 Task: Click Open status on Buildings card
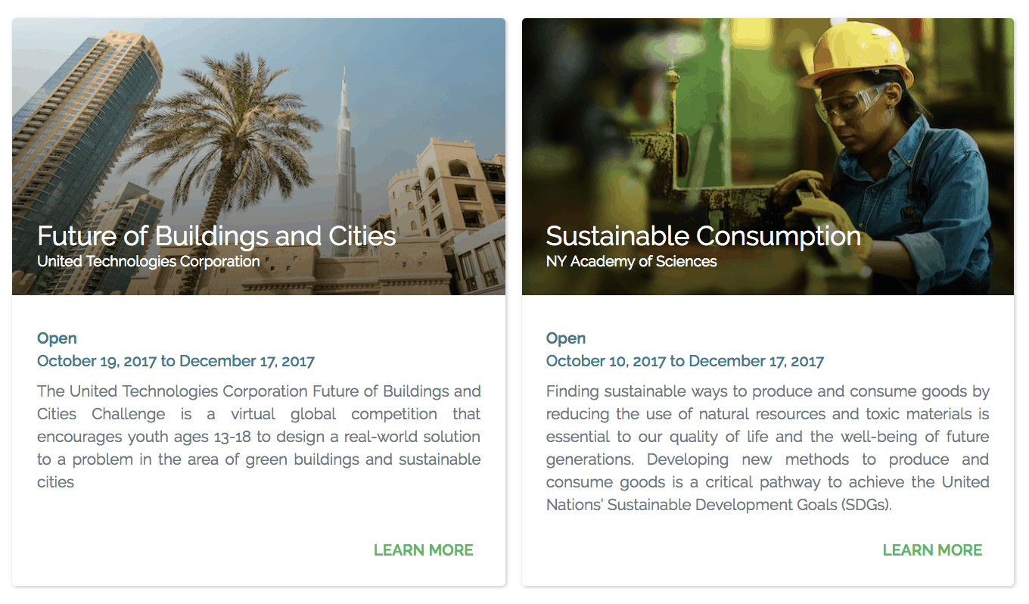pyautogui.click(x=57, y=338)
